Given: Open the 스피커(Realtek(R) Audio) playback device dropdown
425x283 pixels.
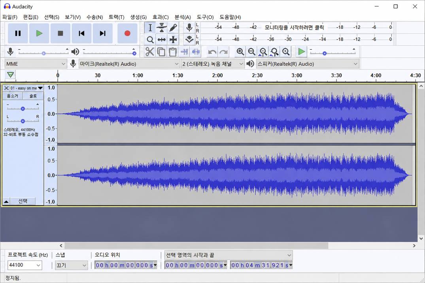Looking at the screenshot, I should [x=307, y=64].
